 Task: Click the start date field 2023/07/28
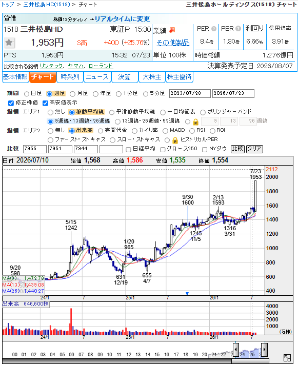(190, 93)
